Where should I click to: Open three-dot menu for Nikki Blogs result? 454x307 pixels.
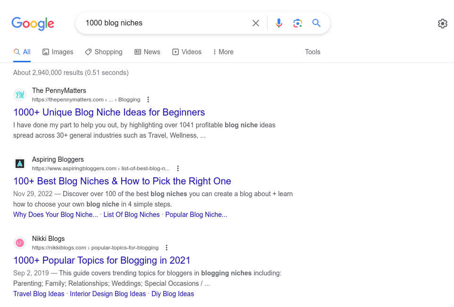pyautogui.click(x=167, y=248)
